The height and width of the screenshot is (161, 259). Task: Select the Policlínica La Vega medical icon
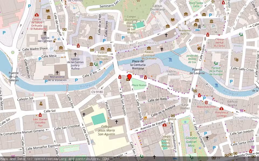221,108
